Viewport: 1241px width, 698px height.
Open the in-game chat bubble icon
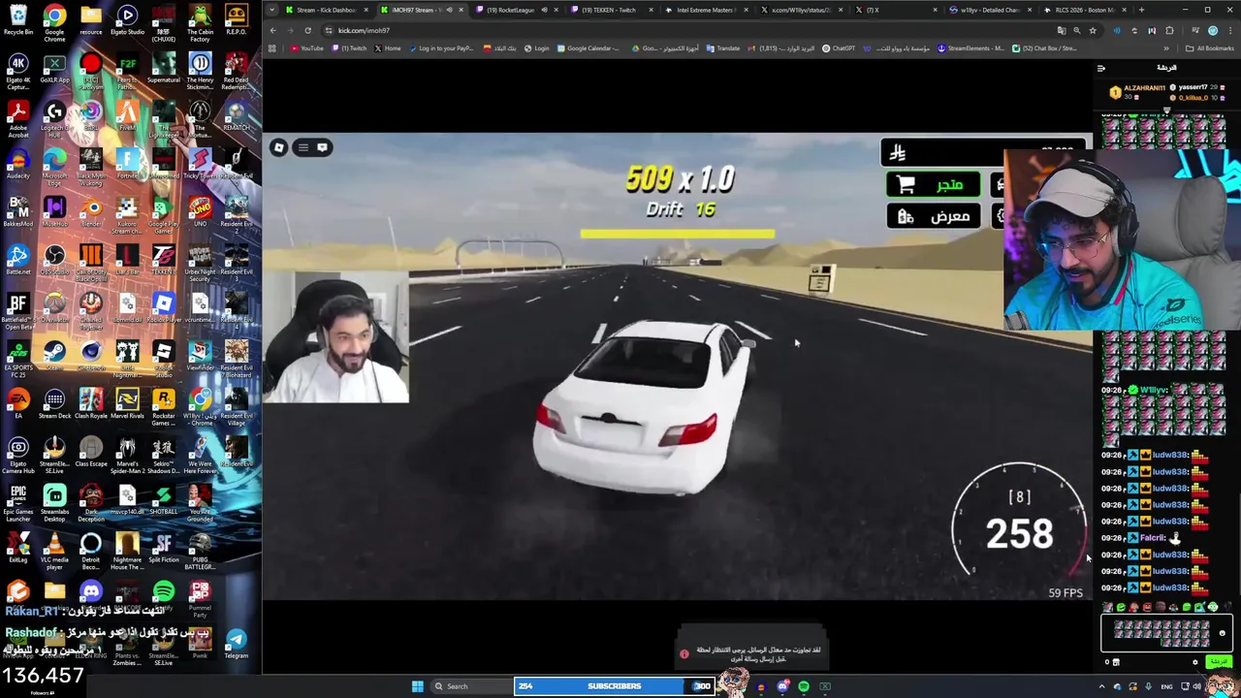tap(322, 147)
